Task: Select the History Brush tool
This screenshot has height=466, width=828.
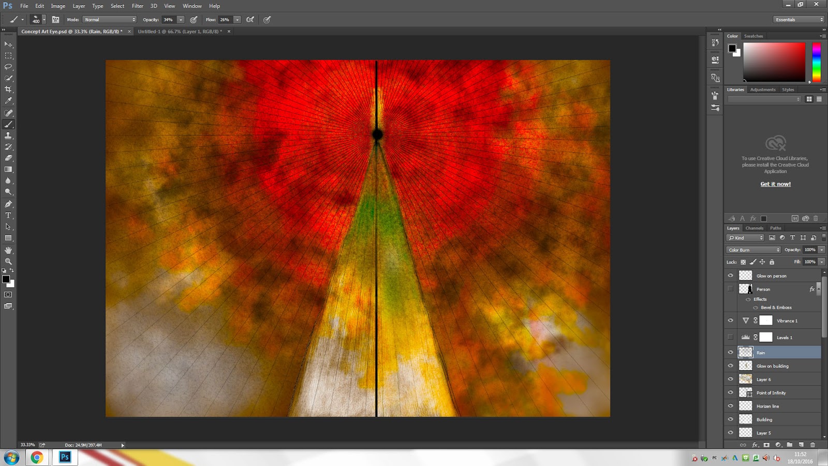Action: [x=8, y=147]
